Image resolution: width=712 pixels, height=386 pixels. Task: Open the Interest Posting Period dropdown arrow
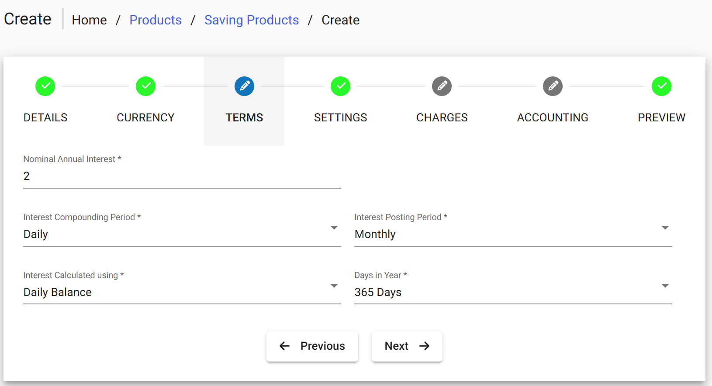tap(665, 227)
